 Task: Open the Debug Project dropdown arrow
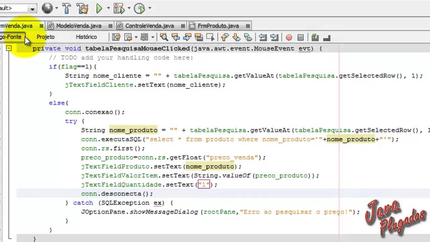pos(129,8)
